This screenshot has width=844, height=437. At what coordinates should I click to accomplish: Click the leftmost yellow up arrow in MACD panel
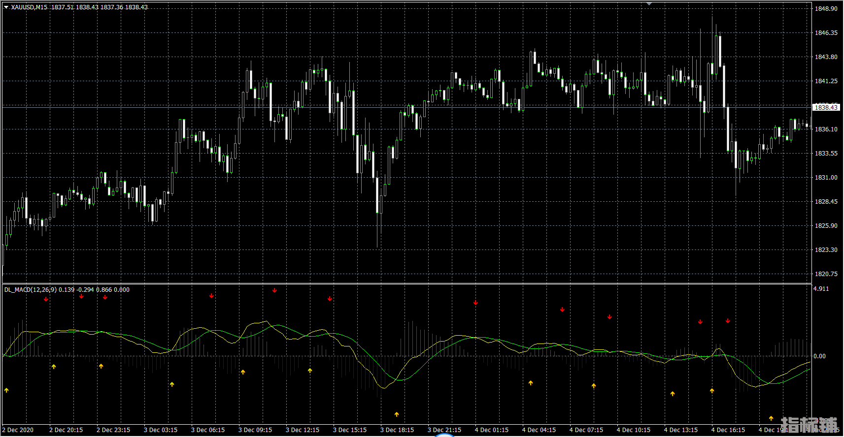[6, 390]
